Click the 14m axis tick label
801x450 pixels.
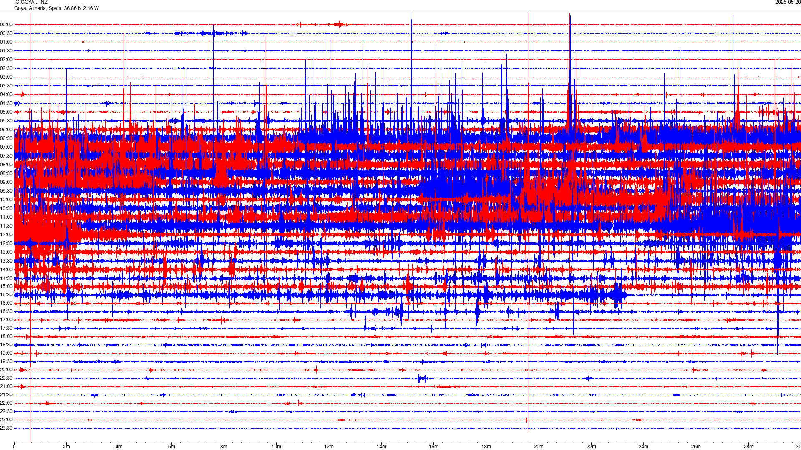[x=381, y=447]
